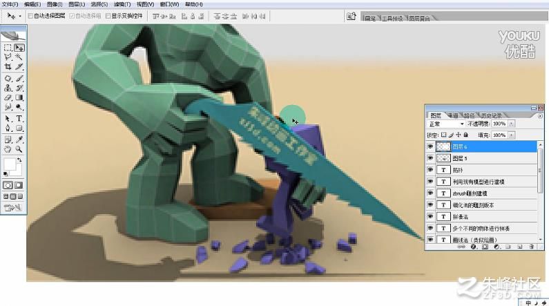549x306 pixels.
Task: Select the Rectangular Marquee tool
Action: point(8,48)
